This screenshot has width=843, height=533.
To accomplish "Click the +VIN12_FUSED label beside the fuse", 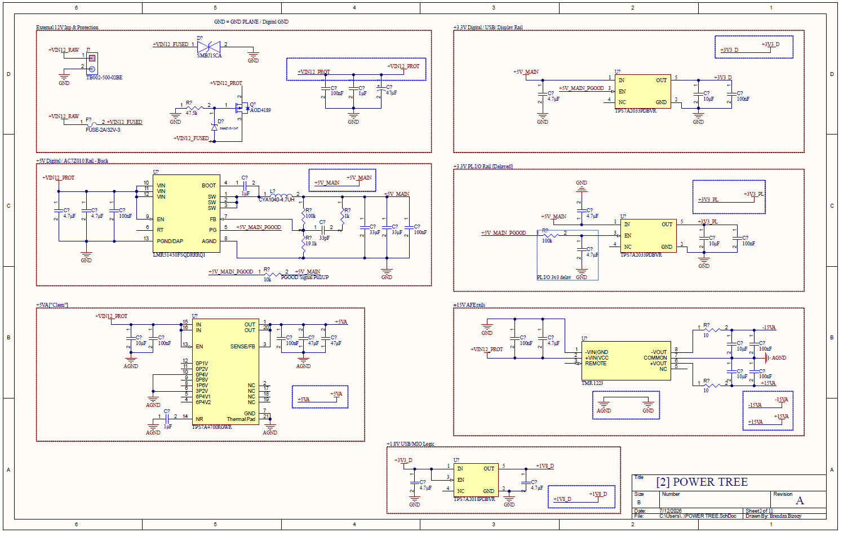I will click(125, 122).
